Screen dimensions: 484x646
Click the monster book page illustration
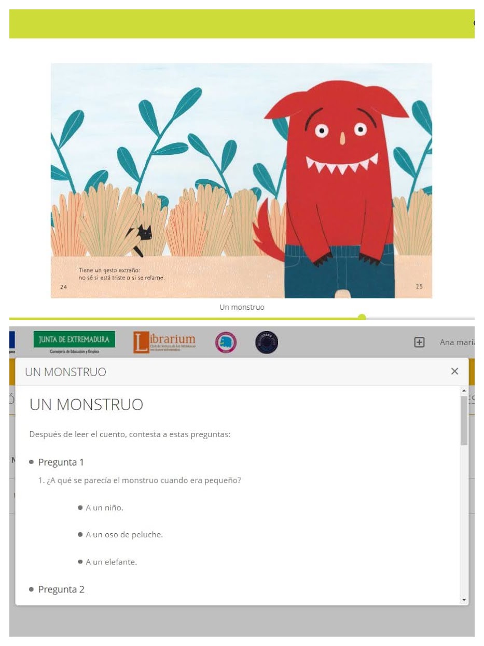click(x=241, y=181)
